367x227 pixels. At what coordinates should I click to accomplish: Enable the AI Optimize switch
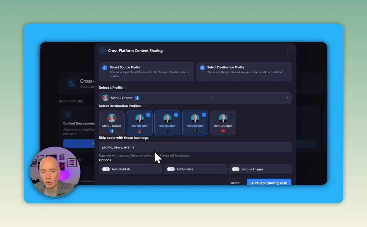[x=171, y=169]
